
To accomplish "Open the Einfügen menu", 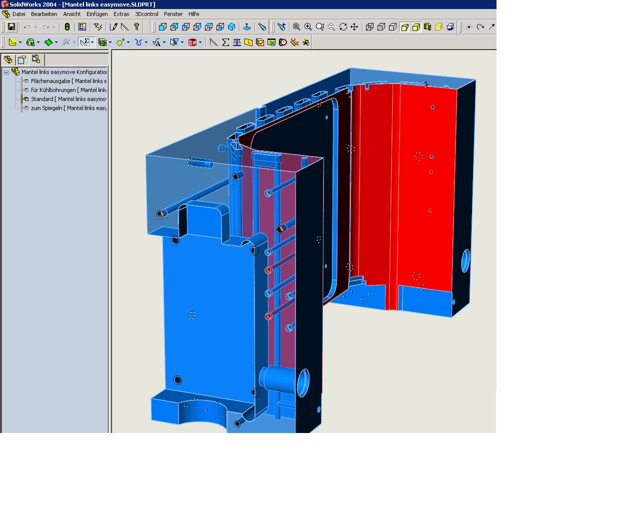I will (x=97, y=14).
